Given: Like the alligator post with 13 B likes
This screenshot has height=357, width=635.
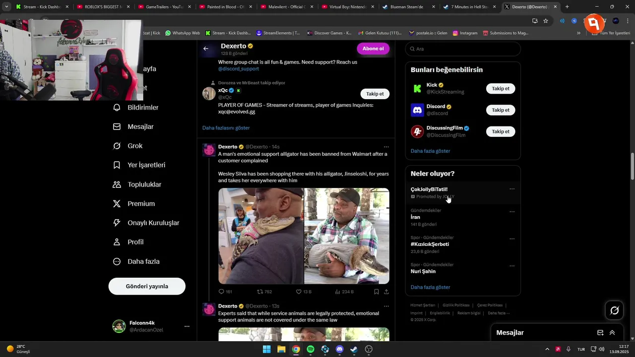Looking at the screenshot, I should (304, 292).
